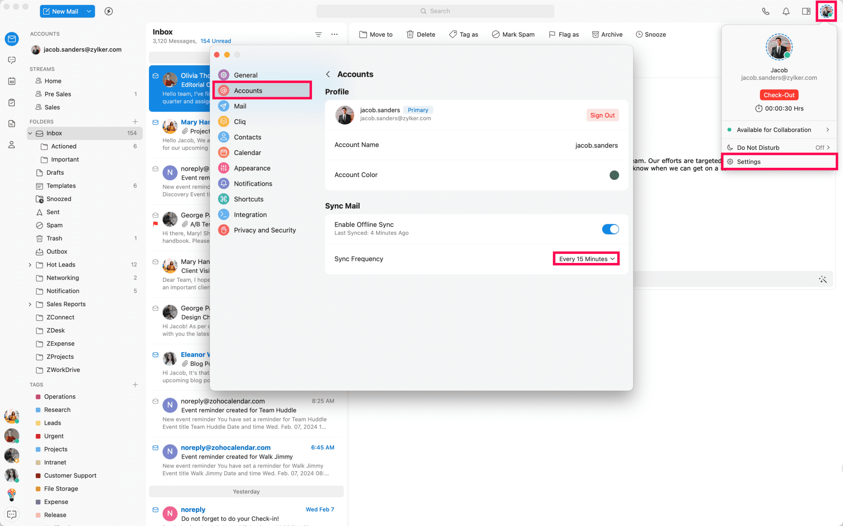Open the New Mail dropdown arrow
Viewport: 843px width, 526px height.
[x=89, y=11]
